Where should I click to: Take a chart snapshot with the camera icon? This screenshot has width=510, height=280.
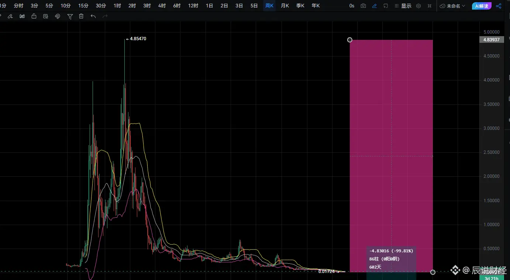coord(363,6)
